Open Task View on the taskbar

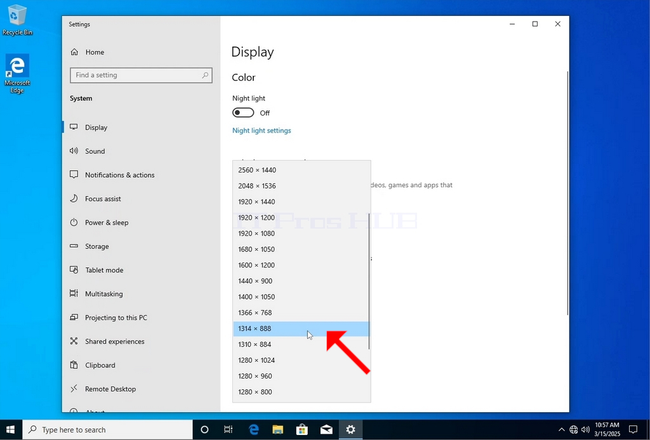(x=228, y=430)
